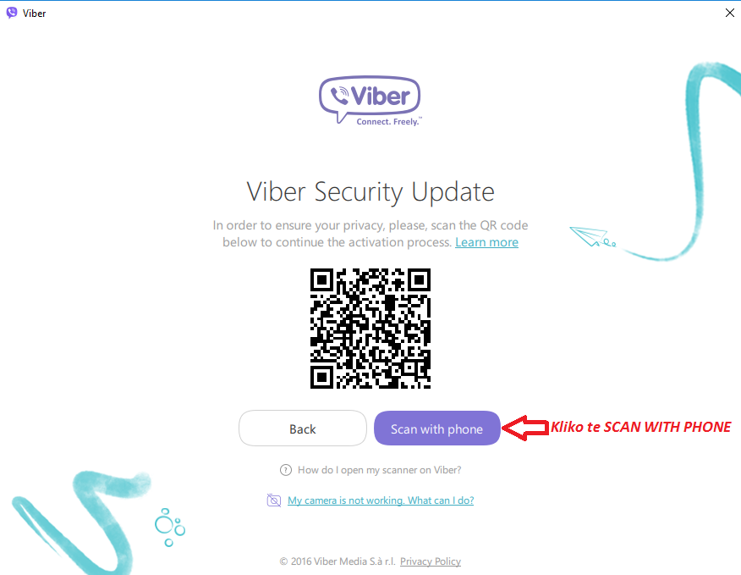Open the Privacy Policy link
Image resolution: width=741 pixels, height=575 pixels.
tap(430, 561)
